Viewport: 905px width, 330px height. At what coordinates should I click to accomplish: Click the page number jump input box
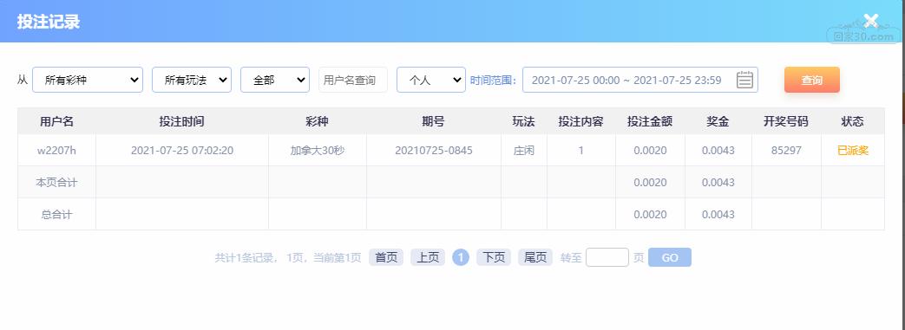click(607, 257)
